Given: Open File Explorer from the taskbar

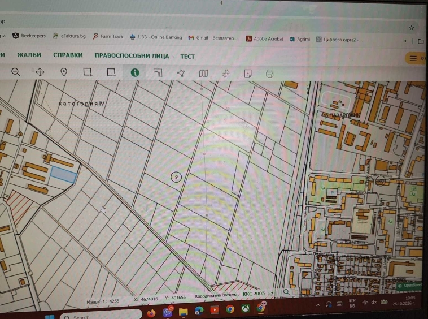Looking at the screenshot, I should coord(183,311).
